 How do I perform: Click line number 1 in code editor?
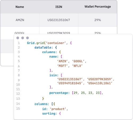[x=19, y=43]
